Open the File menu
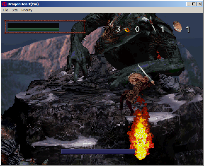204x166 pixels. pyautogui.click(x=5, y=10)
